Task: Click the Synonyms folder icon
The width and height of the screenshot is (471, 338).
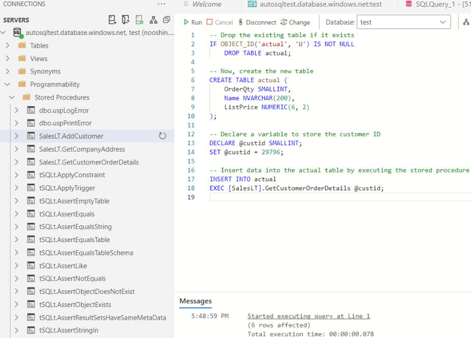Action: click(22, 71)
